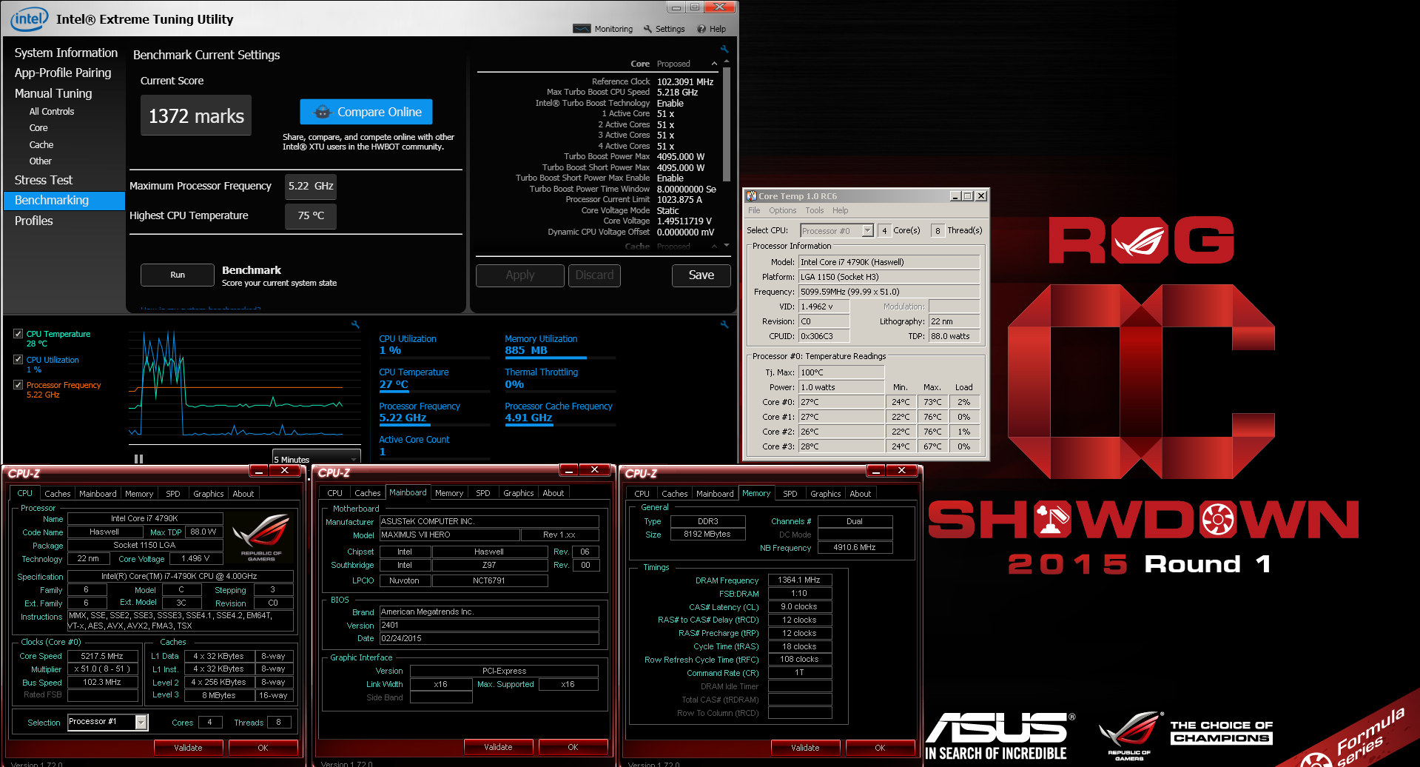The width and height of the screenshot is (1420, 767).
Task: Expand the Cache settings section chevron
Action: point(714,246)
